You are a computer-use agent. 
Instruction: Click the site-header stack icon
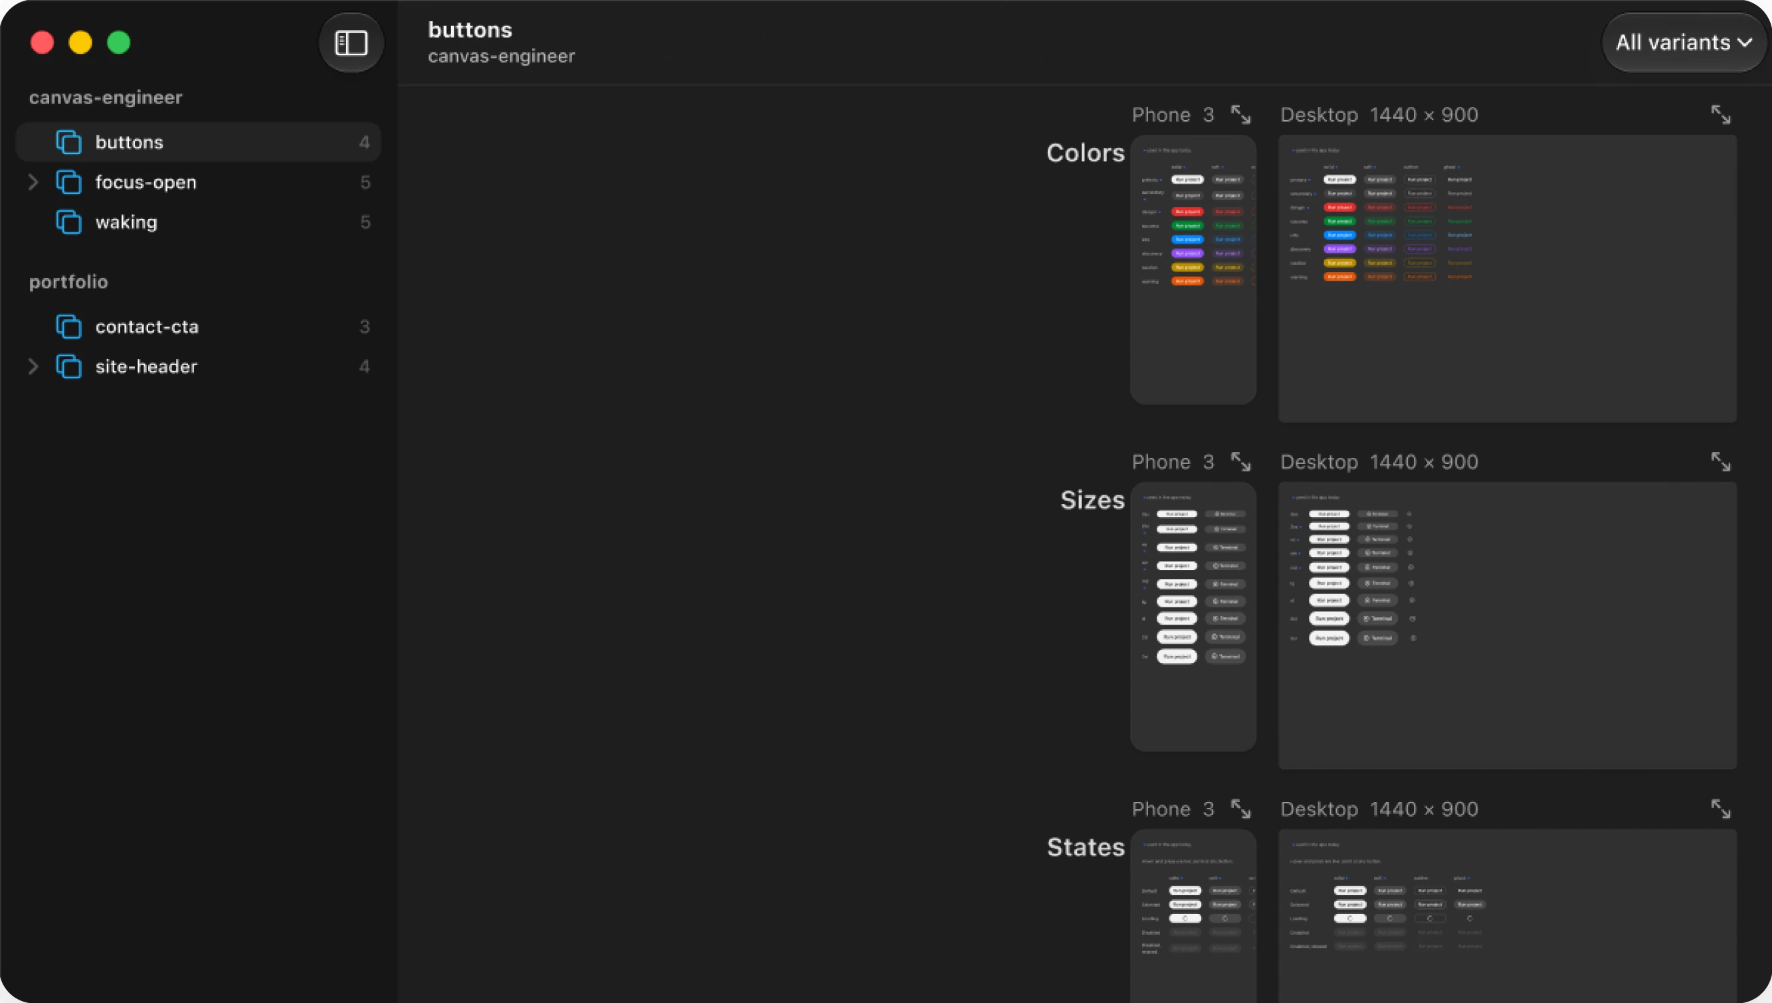click(x=68, y=366)
